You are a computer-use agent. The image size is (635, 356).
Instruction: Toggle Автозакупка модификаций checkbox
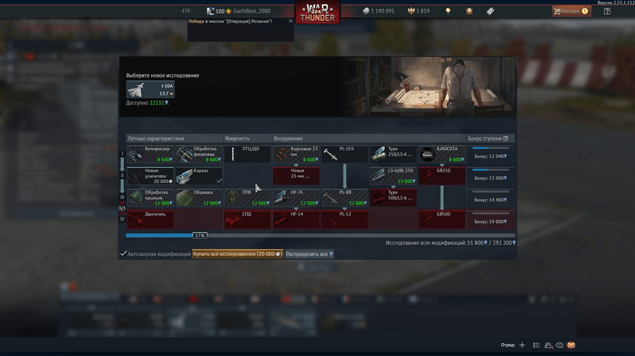(x=123, y=254)
